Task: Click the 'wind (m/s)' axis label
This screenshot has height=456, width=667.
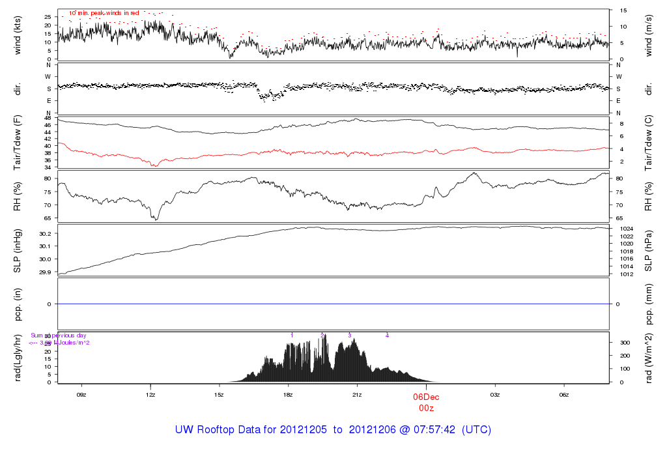Action: [648, 35]
